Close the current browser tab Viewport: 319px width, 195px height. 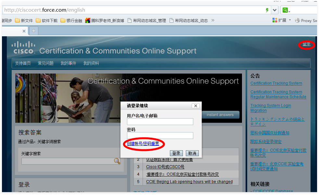[x=24, y=31]
